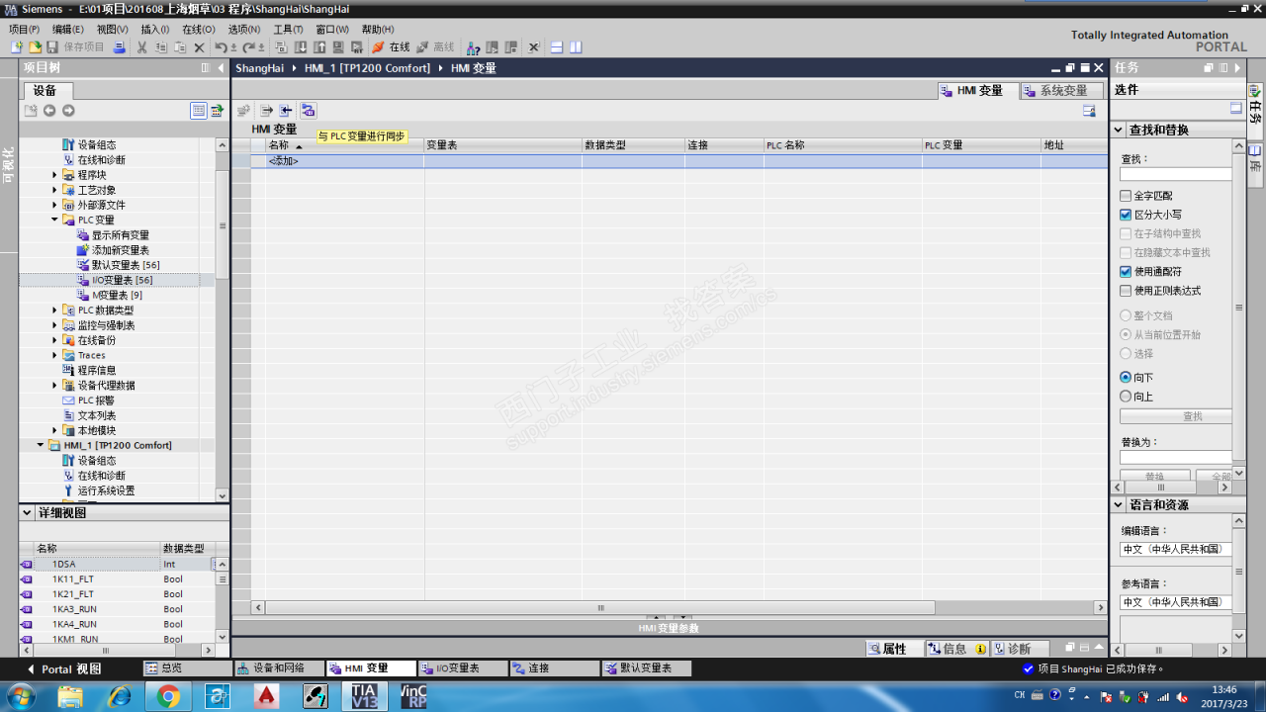
Task: Open the 默认变量表 editor tab
Action: (x=647, y=668)
